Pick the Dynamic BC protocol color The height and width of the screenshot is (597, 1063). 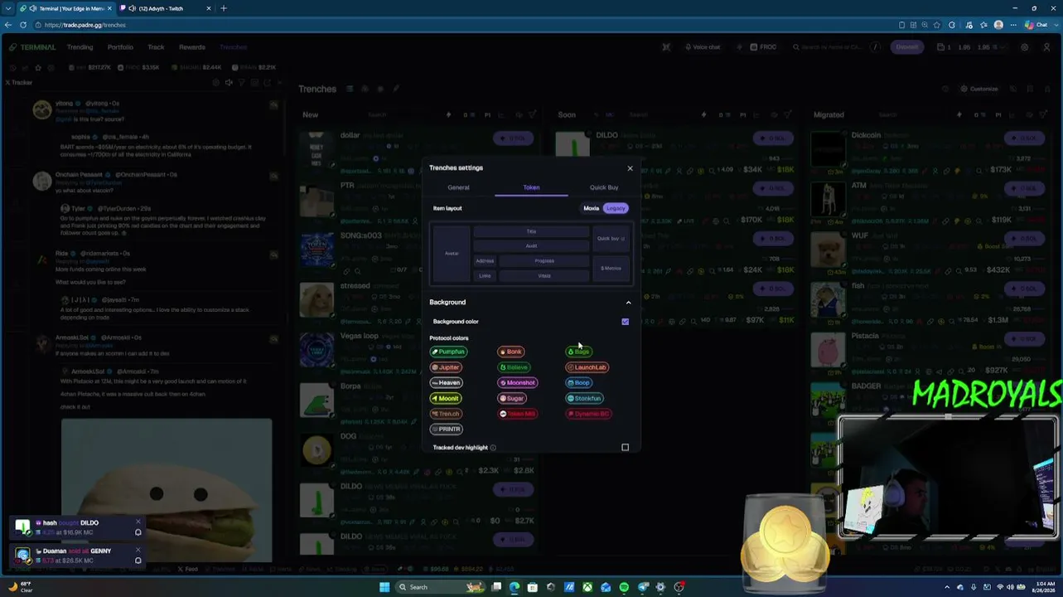(588, 414)
